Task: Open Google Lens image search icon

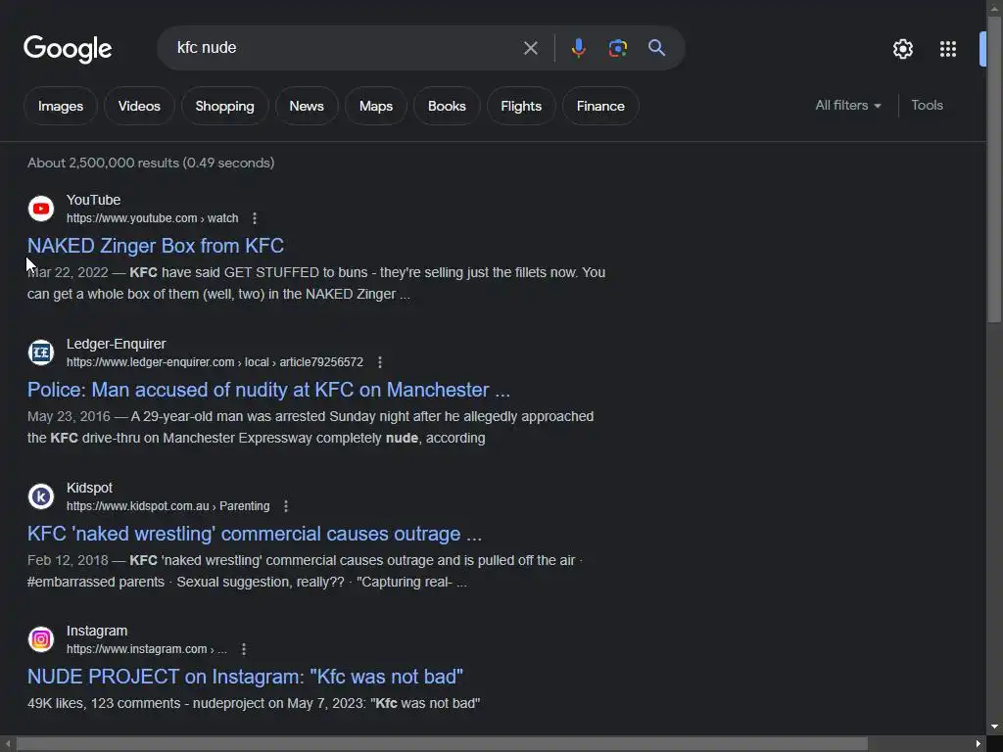Action: 617,48
